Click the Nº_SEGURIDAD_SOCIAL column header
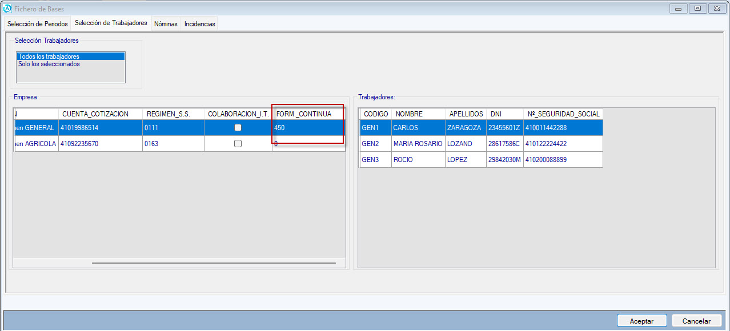This screenshot has width=730, height=331. point(563,114)
